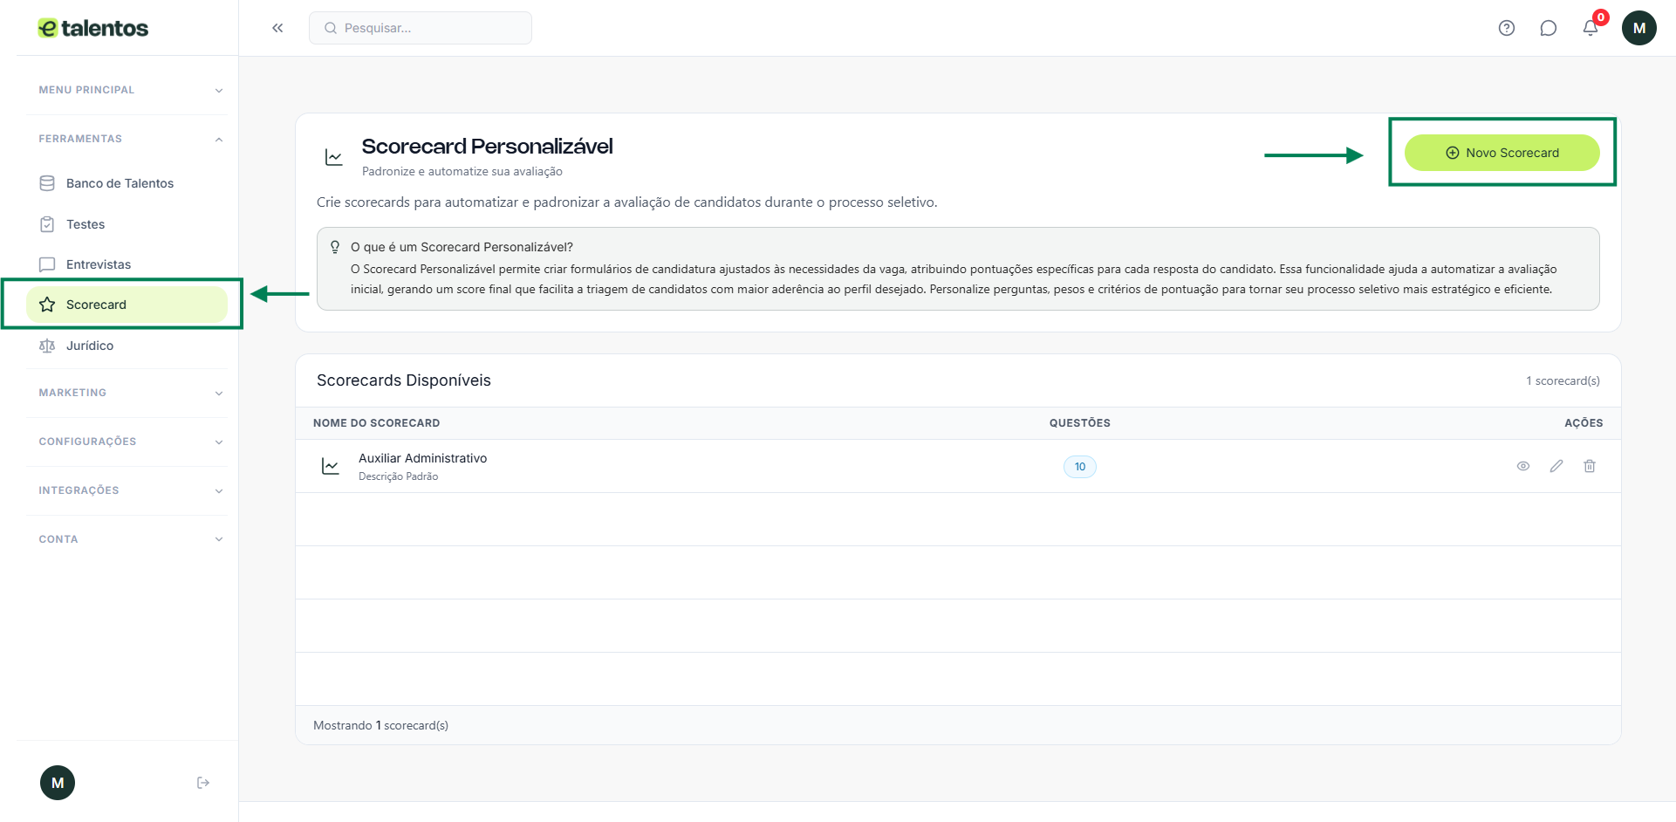Open the notifications bell
1676x822 pixels.
pos(1590,28)
